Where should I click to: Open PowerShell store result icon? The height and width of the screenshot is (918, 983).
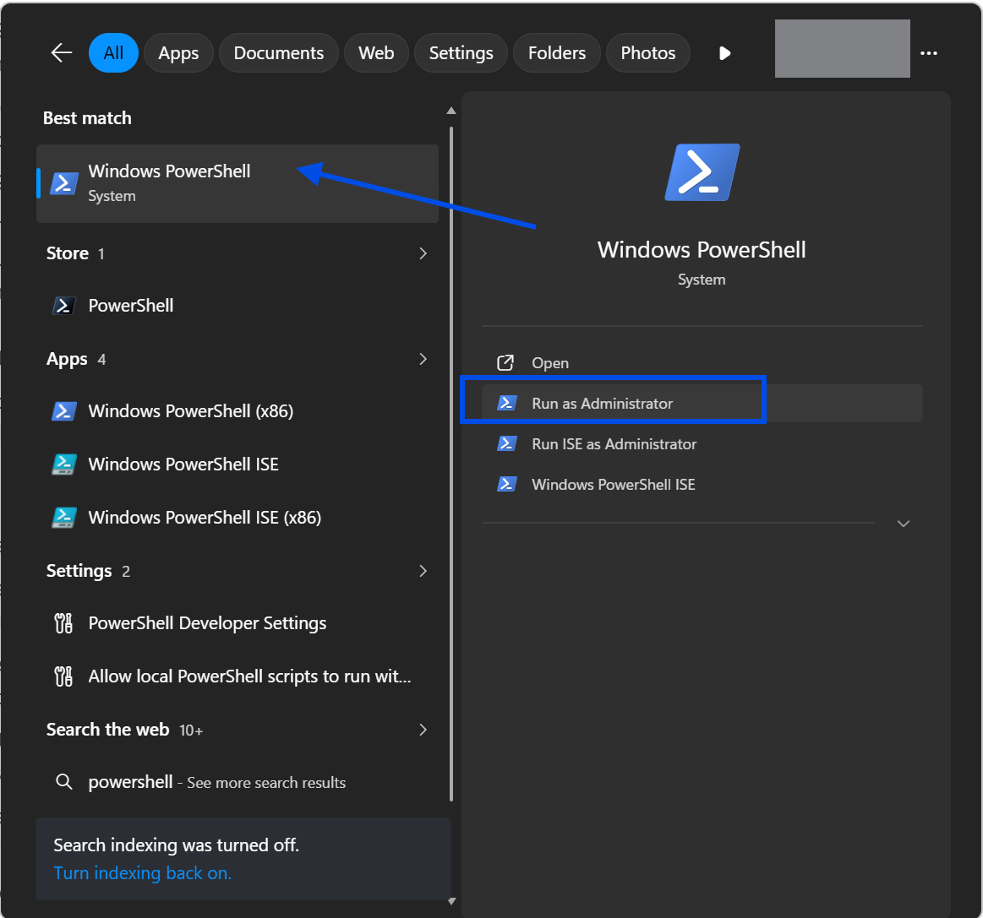(64, 306)
